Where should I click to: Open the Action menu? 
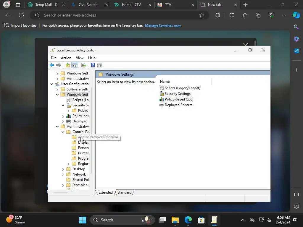(x=66, y=58)
